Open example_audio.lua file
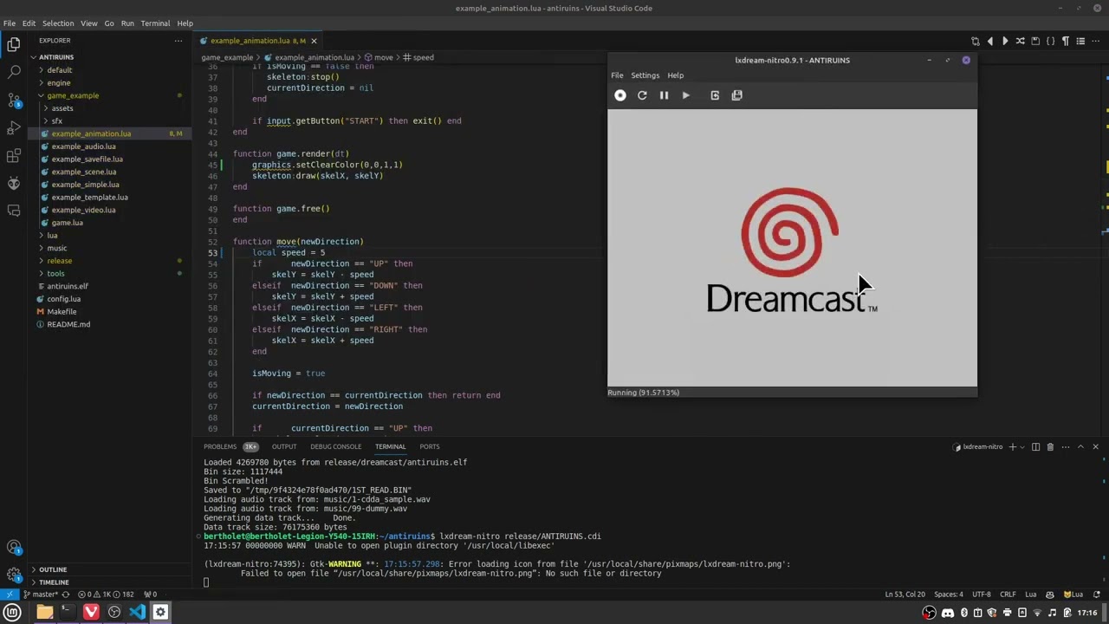The height and width of the screenshot is (624, 1109). 83,146
